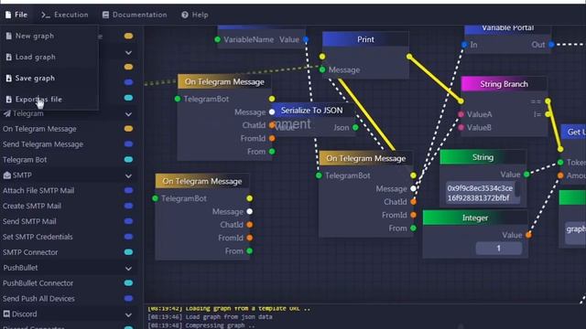Open the Execution menu

tap(65, 15)
